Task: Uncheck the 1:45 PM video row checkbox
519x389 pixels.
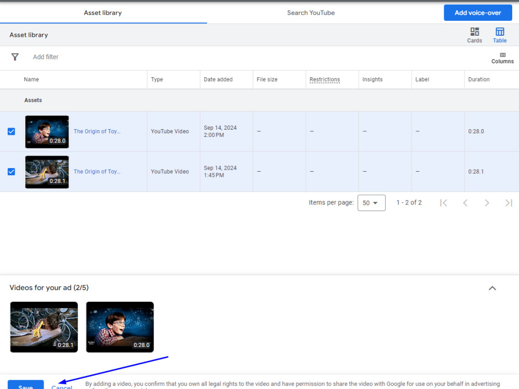Action: (x=11, y=172)
